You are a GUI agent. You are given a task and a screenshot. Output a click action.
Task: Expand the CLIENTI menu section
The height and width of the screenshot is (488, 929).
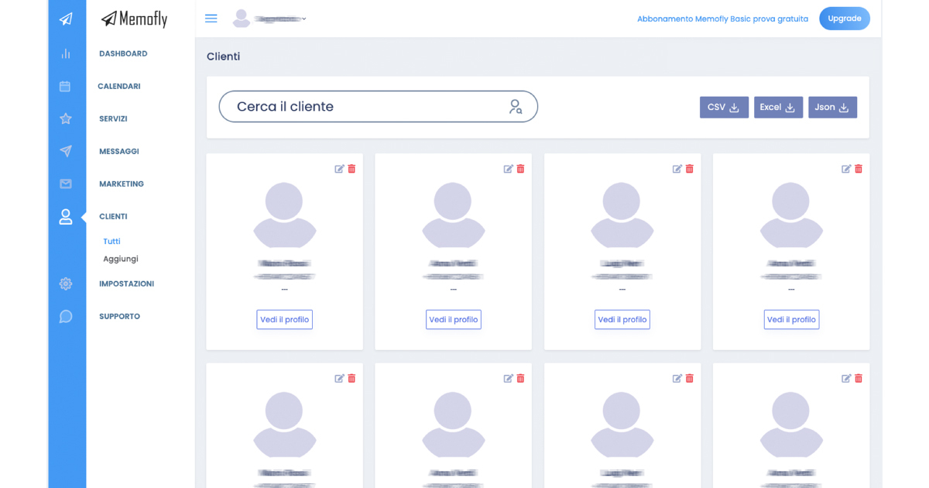click(113, 216)
